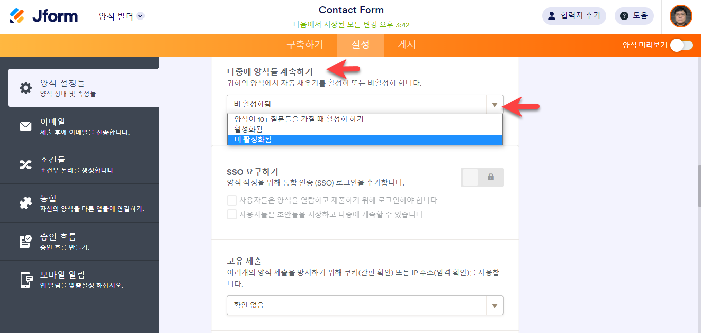701x333 pixels.
Task: Open the form settings gear icon
Action: pos(25,88)
